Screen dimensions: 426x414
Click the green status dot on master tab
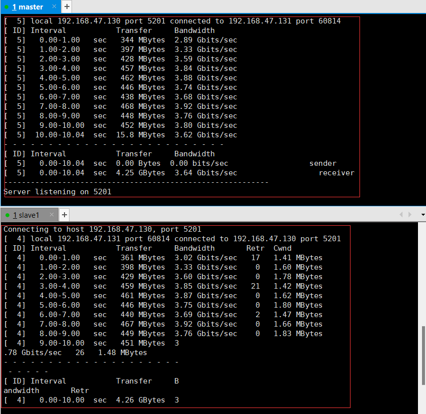[6, 7]
